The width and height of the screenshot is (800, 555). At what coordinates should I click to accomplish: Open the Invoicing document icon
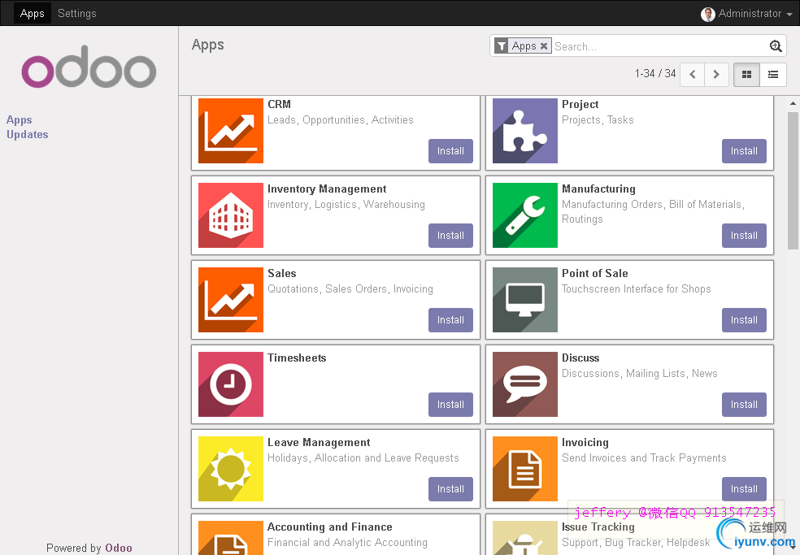coord(525,469)
